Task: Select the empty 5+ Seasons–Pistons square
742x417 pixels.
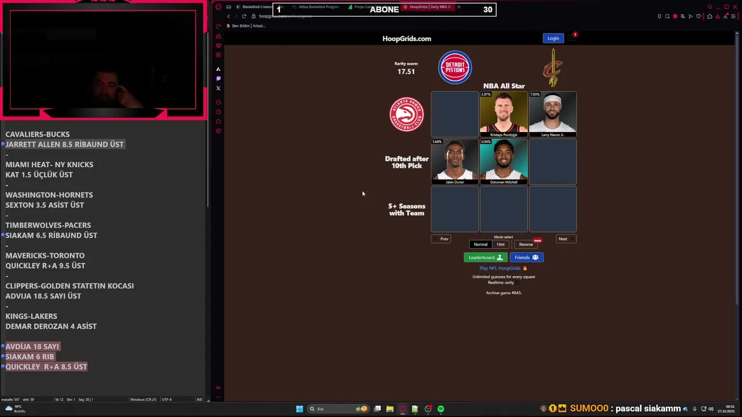Action: tap(455, 209)
